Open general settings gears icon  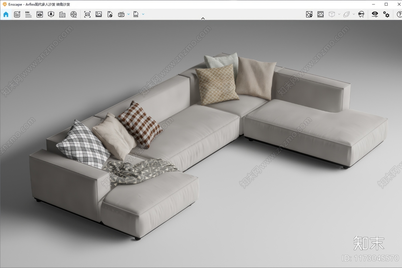(x=386, y=14)
